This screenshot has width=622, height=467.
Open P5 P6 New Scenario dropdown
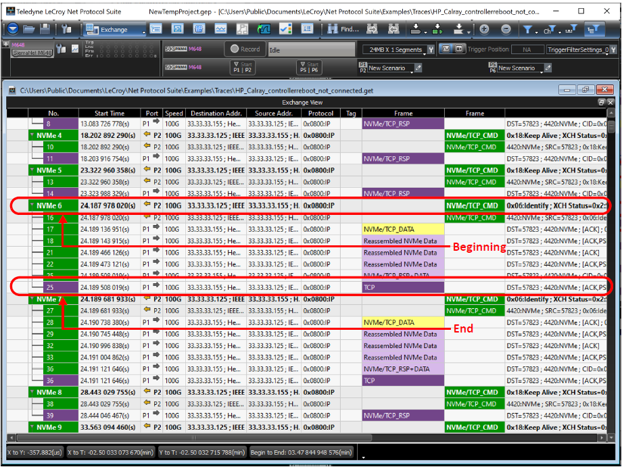coord(520,68)
